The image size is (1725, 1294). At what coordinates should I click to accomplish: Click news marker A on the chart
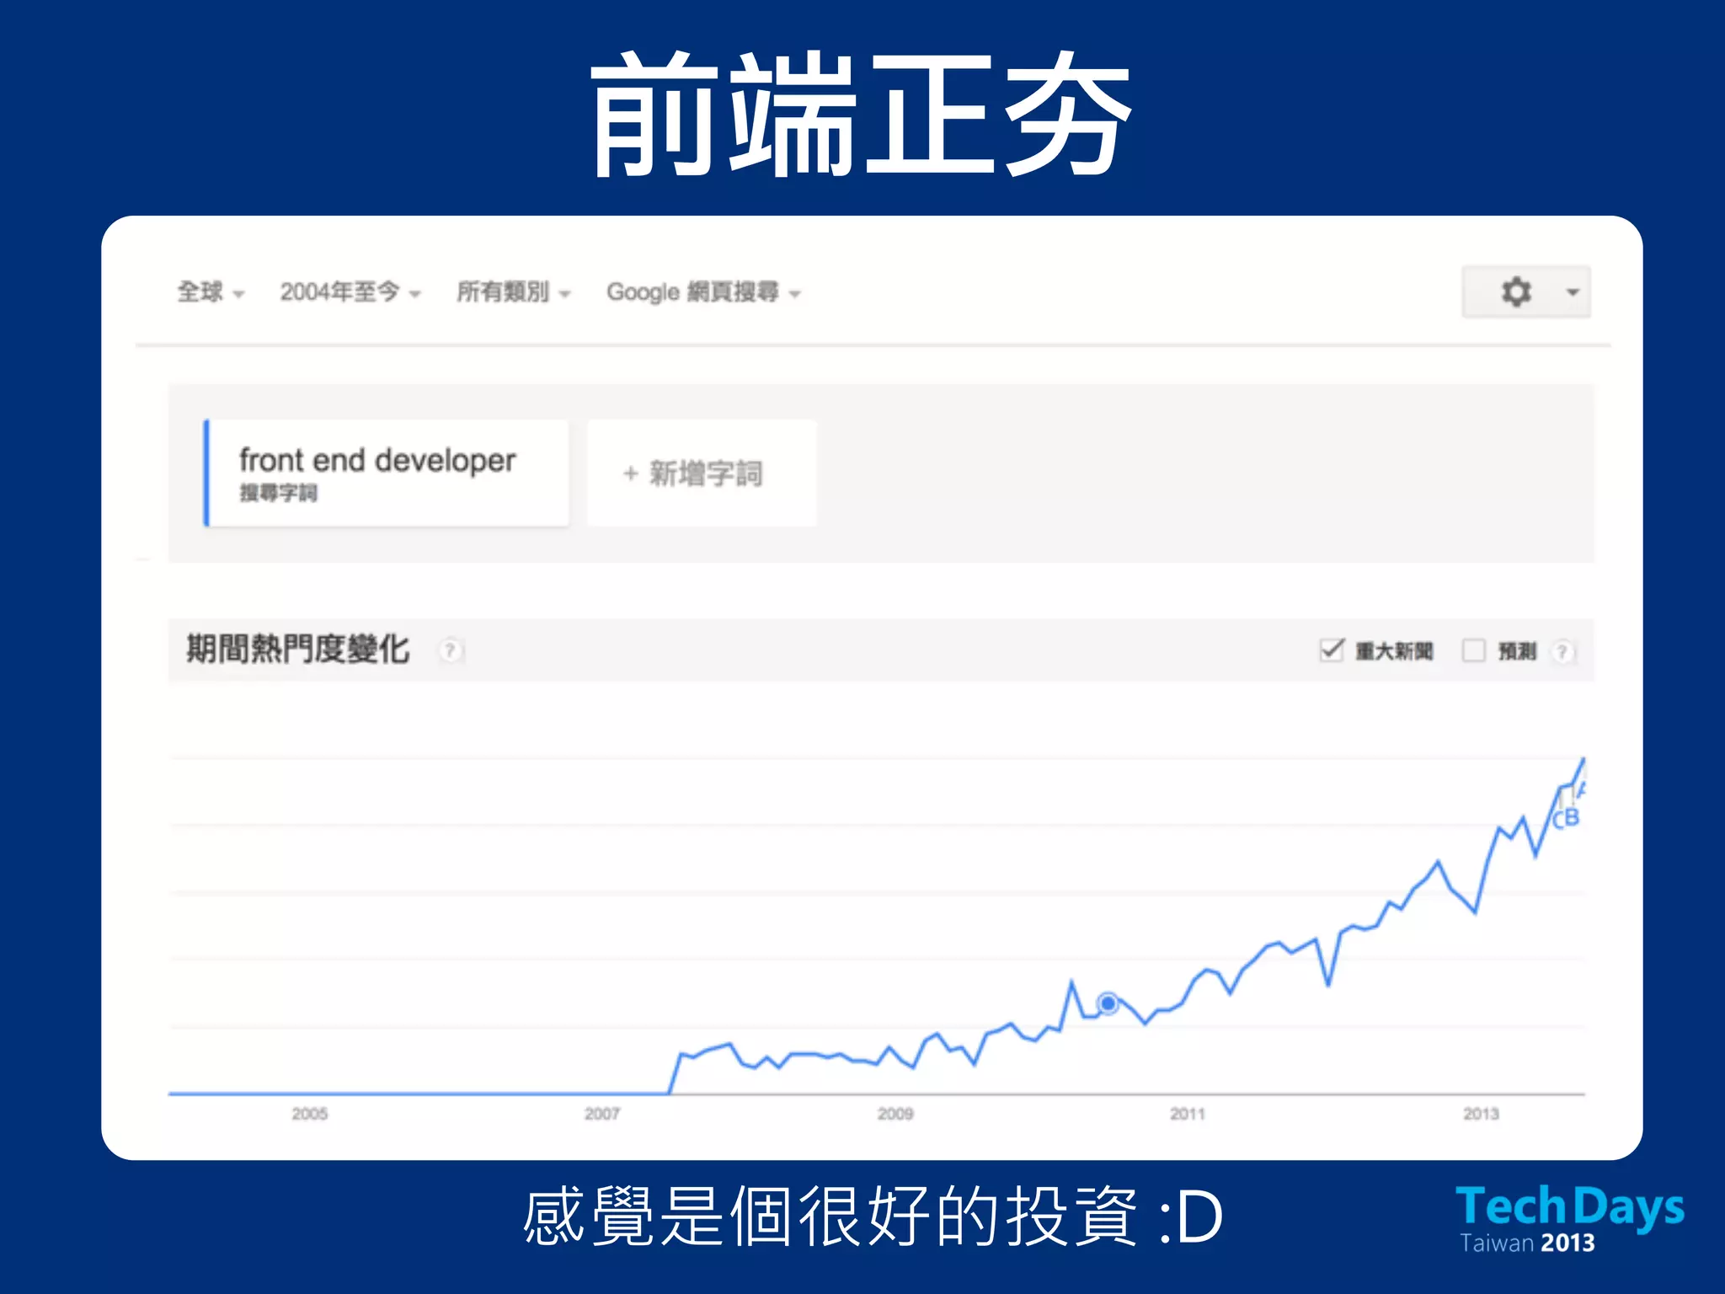click(1581, 790)
